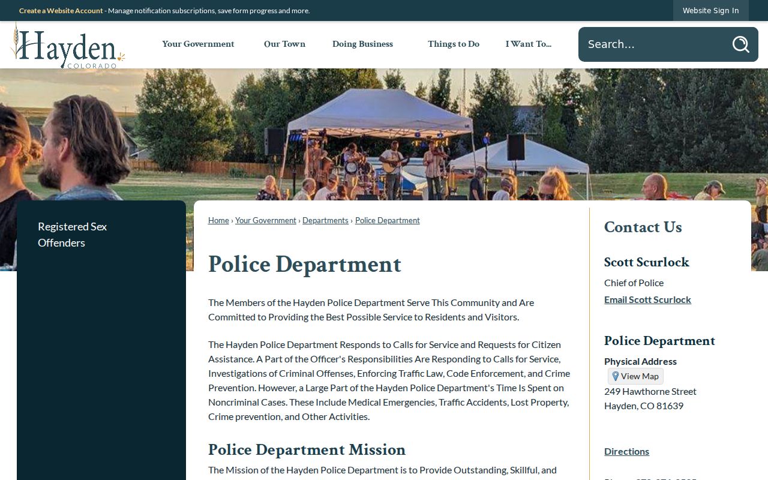
Task: Open the I Want To... menu
Action: click(528, 44)
